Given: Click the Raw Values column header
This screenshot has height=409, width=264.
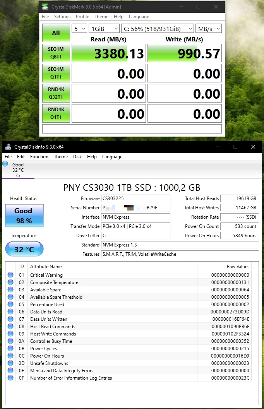Looking at the screenshot, I should pyautogui.click(x=225, y=267).
